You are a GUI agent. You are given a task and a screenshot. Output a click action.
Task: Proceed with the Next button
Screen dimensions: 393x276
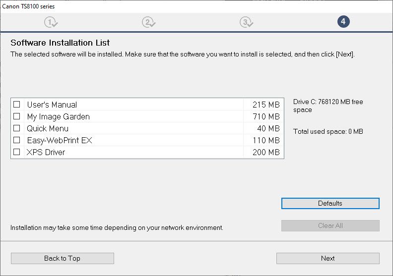pos(327,258)
